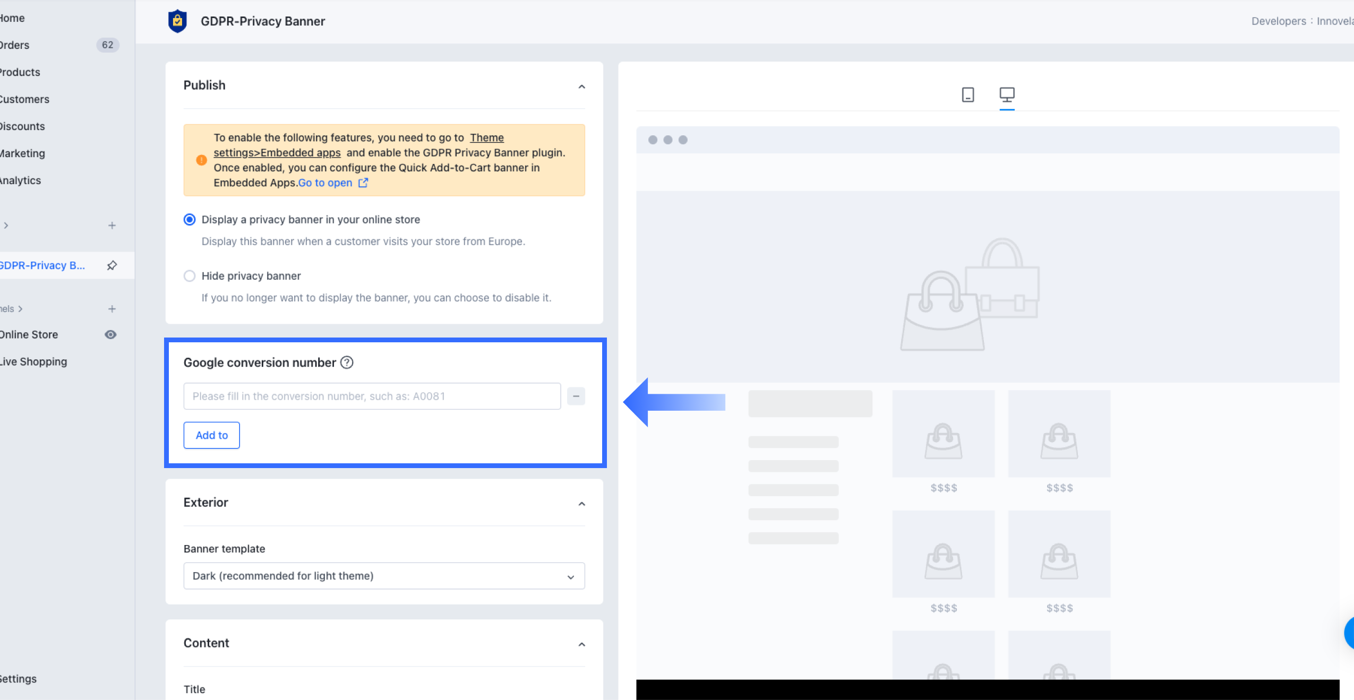
Task: Click the plus icon next to Apps section
Action: pos(112,226)
